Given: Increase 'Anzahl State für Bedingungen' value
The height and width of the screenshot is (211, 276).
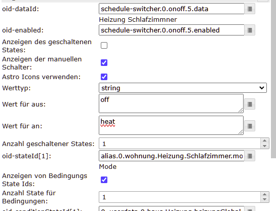Looking at the screenshot, I should pos(264,194).
